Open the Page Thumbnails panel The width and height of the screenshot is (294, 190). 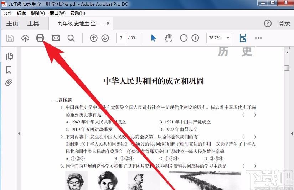9,57
